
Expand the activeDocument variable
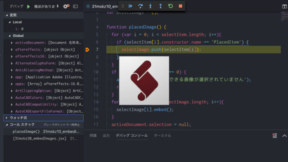pos(12,43)
